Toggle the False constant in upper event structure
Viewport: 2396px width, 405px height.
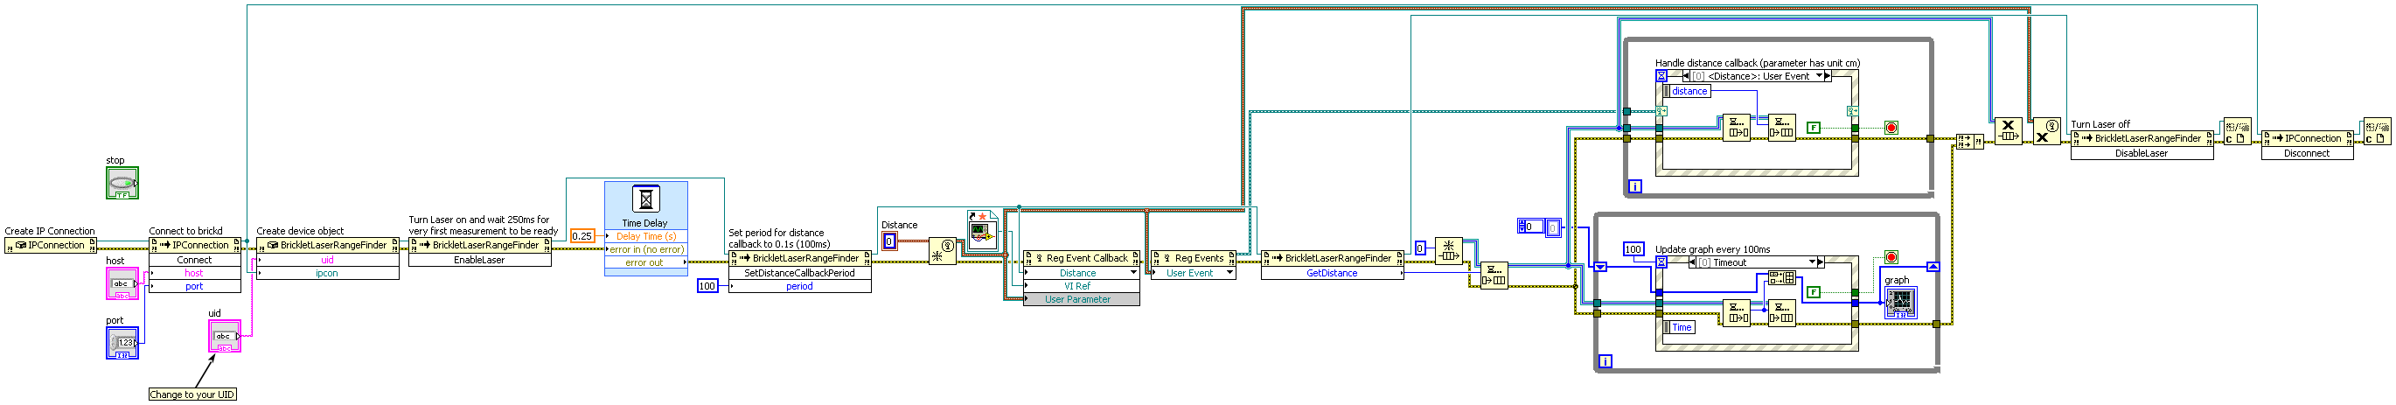point(1813,128)
